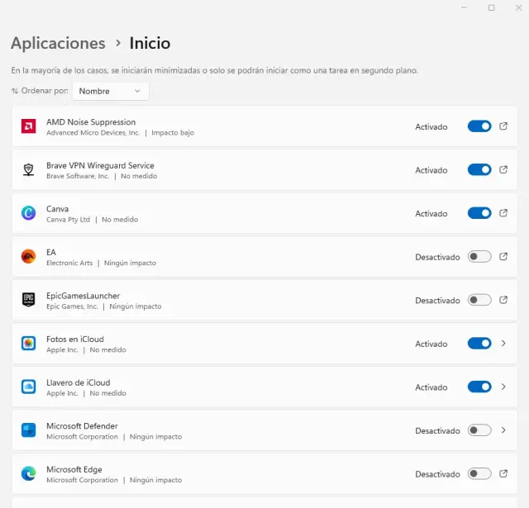
Task: Click the Microsoft Defender shield icon
Action: pyautogui.click(x=28, y=430)
